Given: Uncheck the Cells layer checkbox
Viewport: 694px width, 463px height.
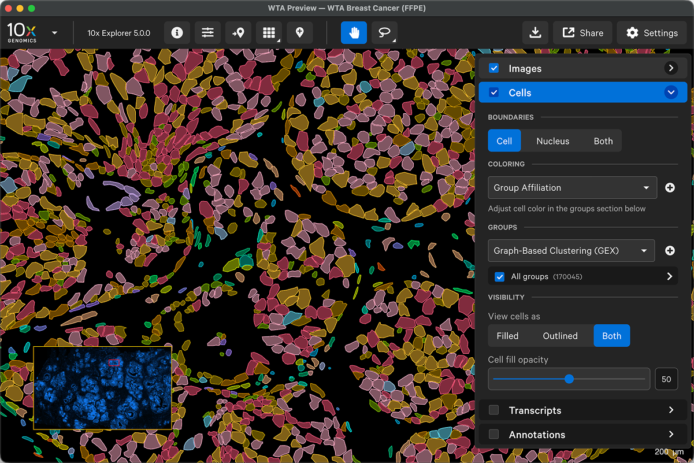Looking at the screenshot, I should (x=494, y=92).
